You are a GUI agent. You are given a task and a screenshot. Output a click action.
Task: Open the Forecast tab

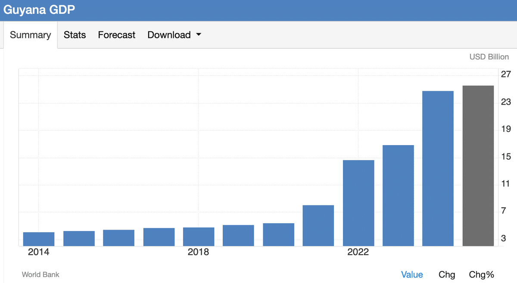point(116,35)
